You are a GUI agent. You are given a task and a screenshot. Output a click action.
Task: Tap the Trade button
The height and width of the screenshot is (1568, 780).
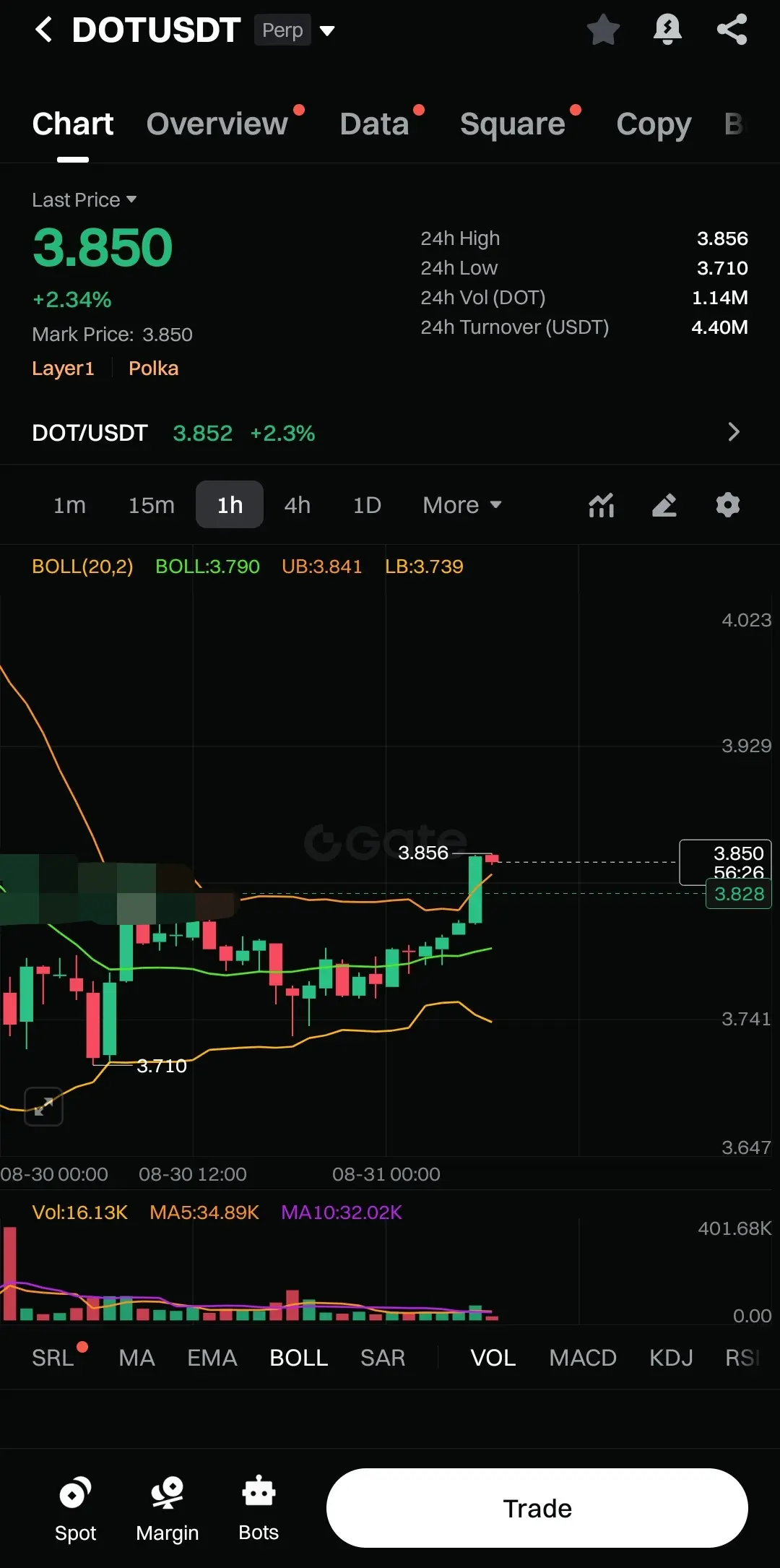point(537,1508)
